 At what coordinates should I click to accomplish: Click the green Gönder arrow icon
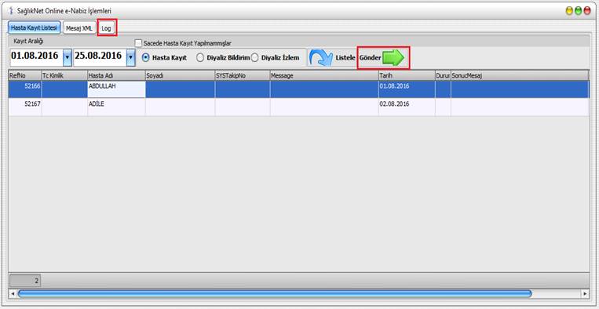393,57
